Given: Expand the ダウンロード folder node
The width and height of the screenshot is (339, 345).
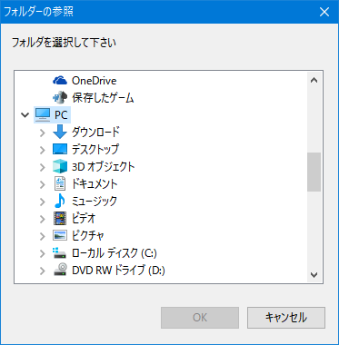Looking at the screenshot, I should tap(43, 133).
